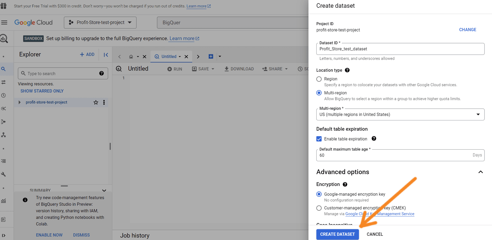Viewport: 492px width, 240px height.
Task: Click the RUN query button
Action: pyautogui.click(x=175, y=69)
